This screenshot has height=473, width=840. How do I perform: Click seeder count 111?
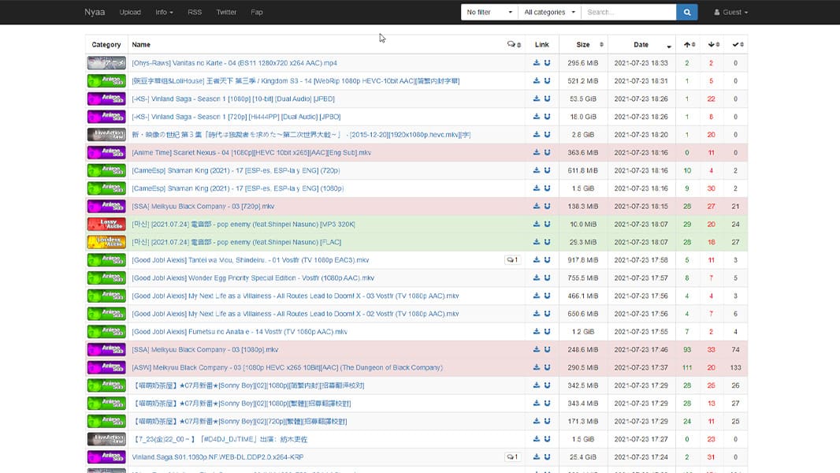(687, 367)
